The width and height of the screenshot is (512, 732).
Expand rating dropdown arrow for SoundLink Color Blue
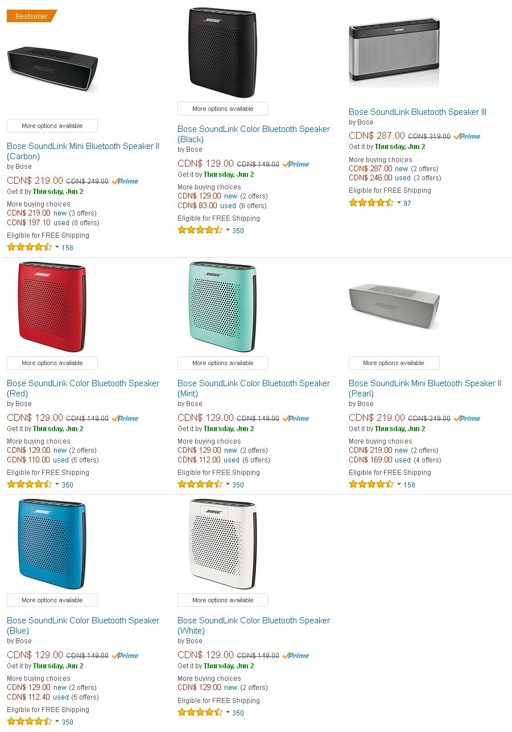coord(57,721)
